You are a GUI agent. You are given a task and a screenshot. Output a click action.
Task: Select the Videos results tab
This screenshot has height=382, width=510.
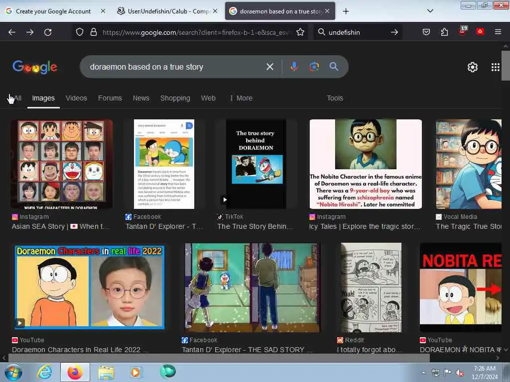pyautogui.click(x=76, y=98)
